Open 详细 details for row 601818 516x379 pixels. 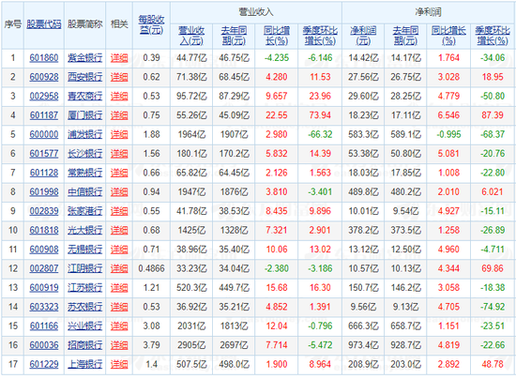[119, 230]
